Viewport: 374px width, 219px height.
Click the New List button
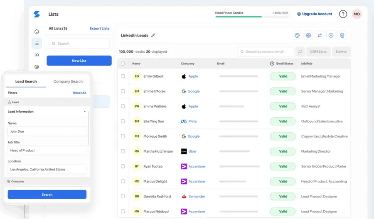[79, 61]
